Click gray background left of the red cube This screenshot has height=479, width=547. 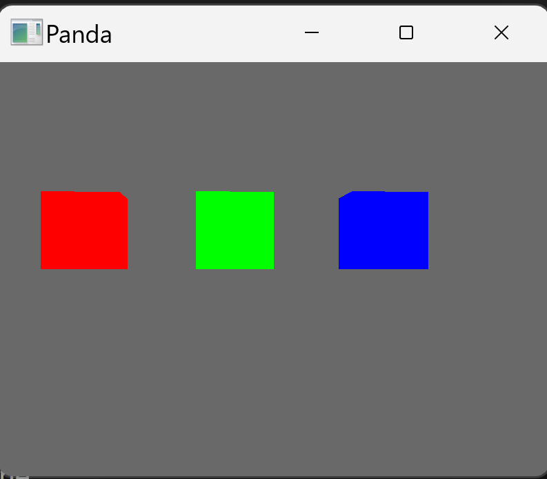pos(19,230)
